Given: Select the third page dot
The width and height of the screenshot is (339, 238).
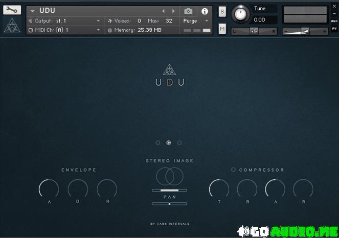Looking at the screenshot, I should click(179, 143).
